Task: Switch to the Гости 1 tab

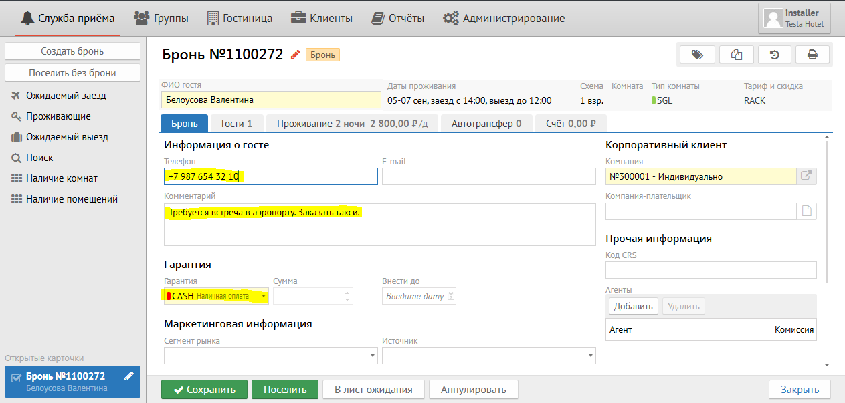Action: point(236,124)
